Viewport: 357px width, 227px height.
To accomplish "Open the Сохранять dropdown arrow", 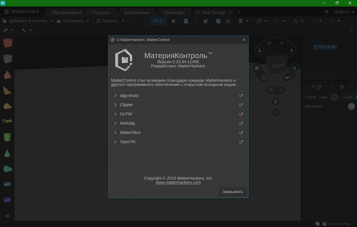I will coord(88,21).
